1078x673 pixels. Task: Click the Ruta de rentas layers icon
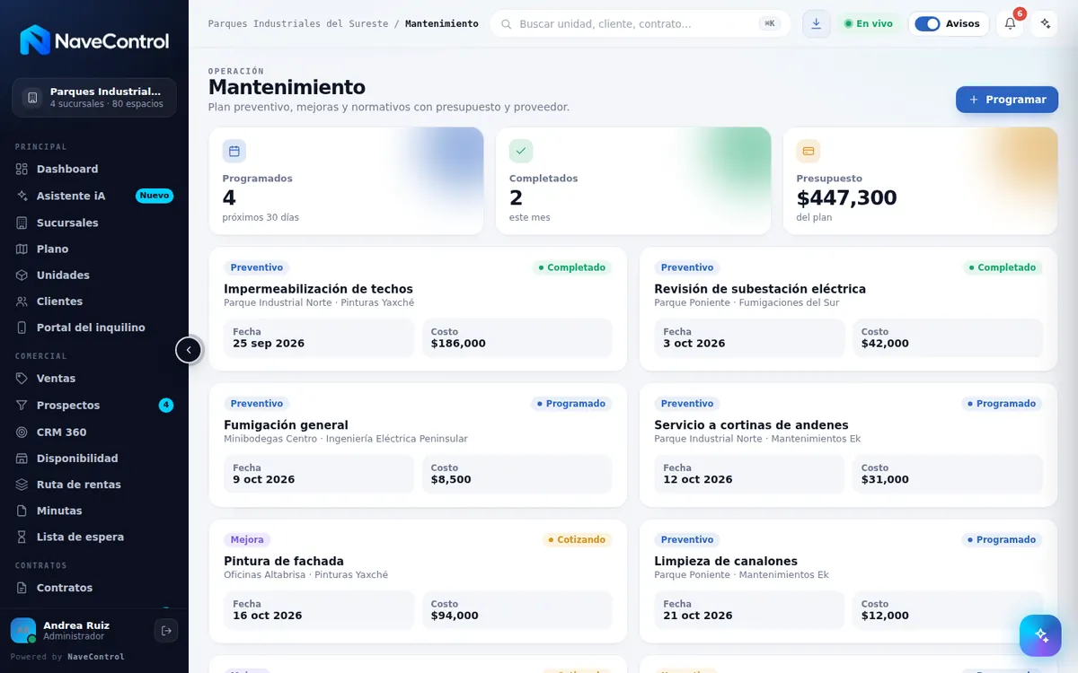22,485
